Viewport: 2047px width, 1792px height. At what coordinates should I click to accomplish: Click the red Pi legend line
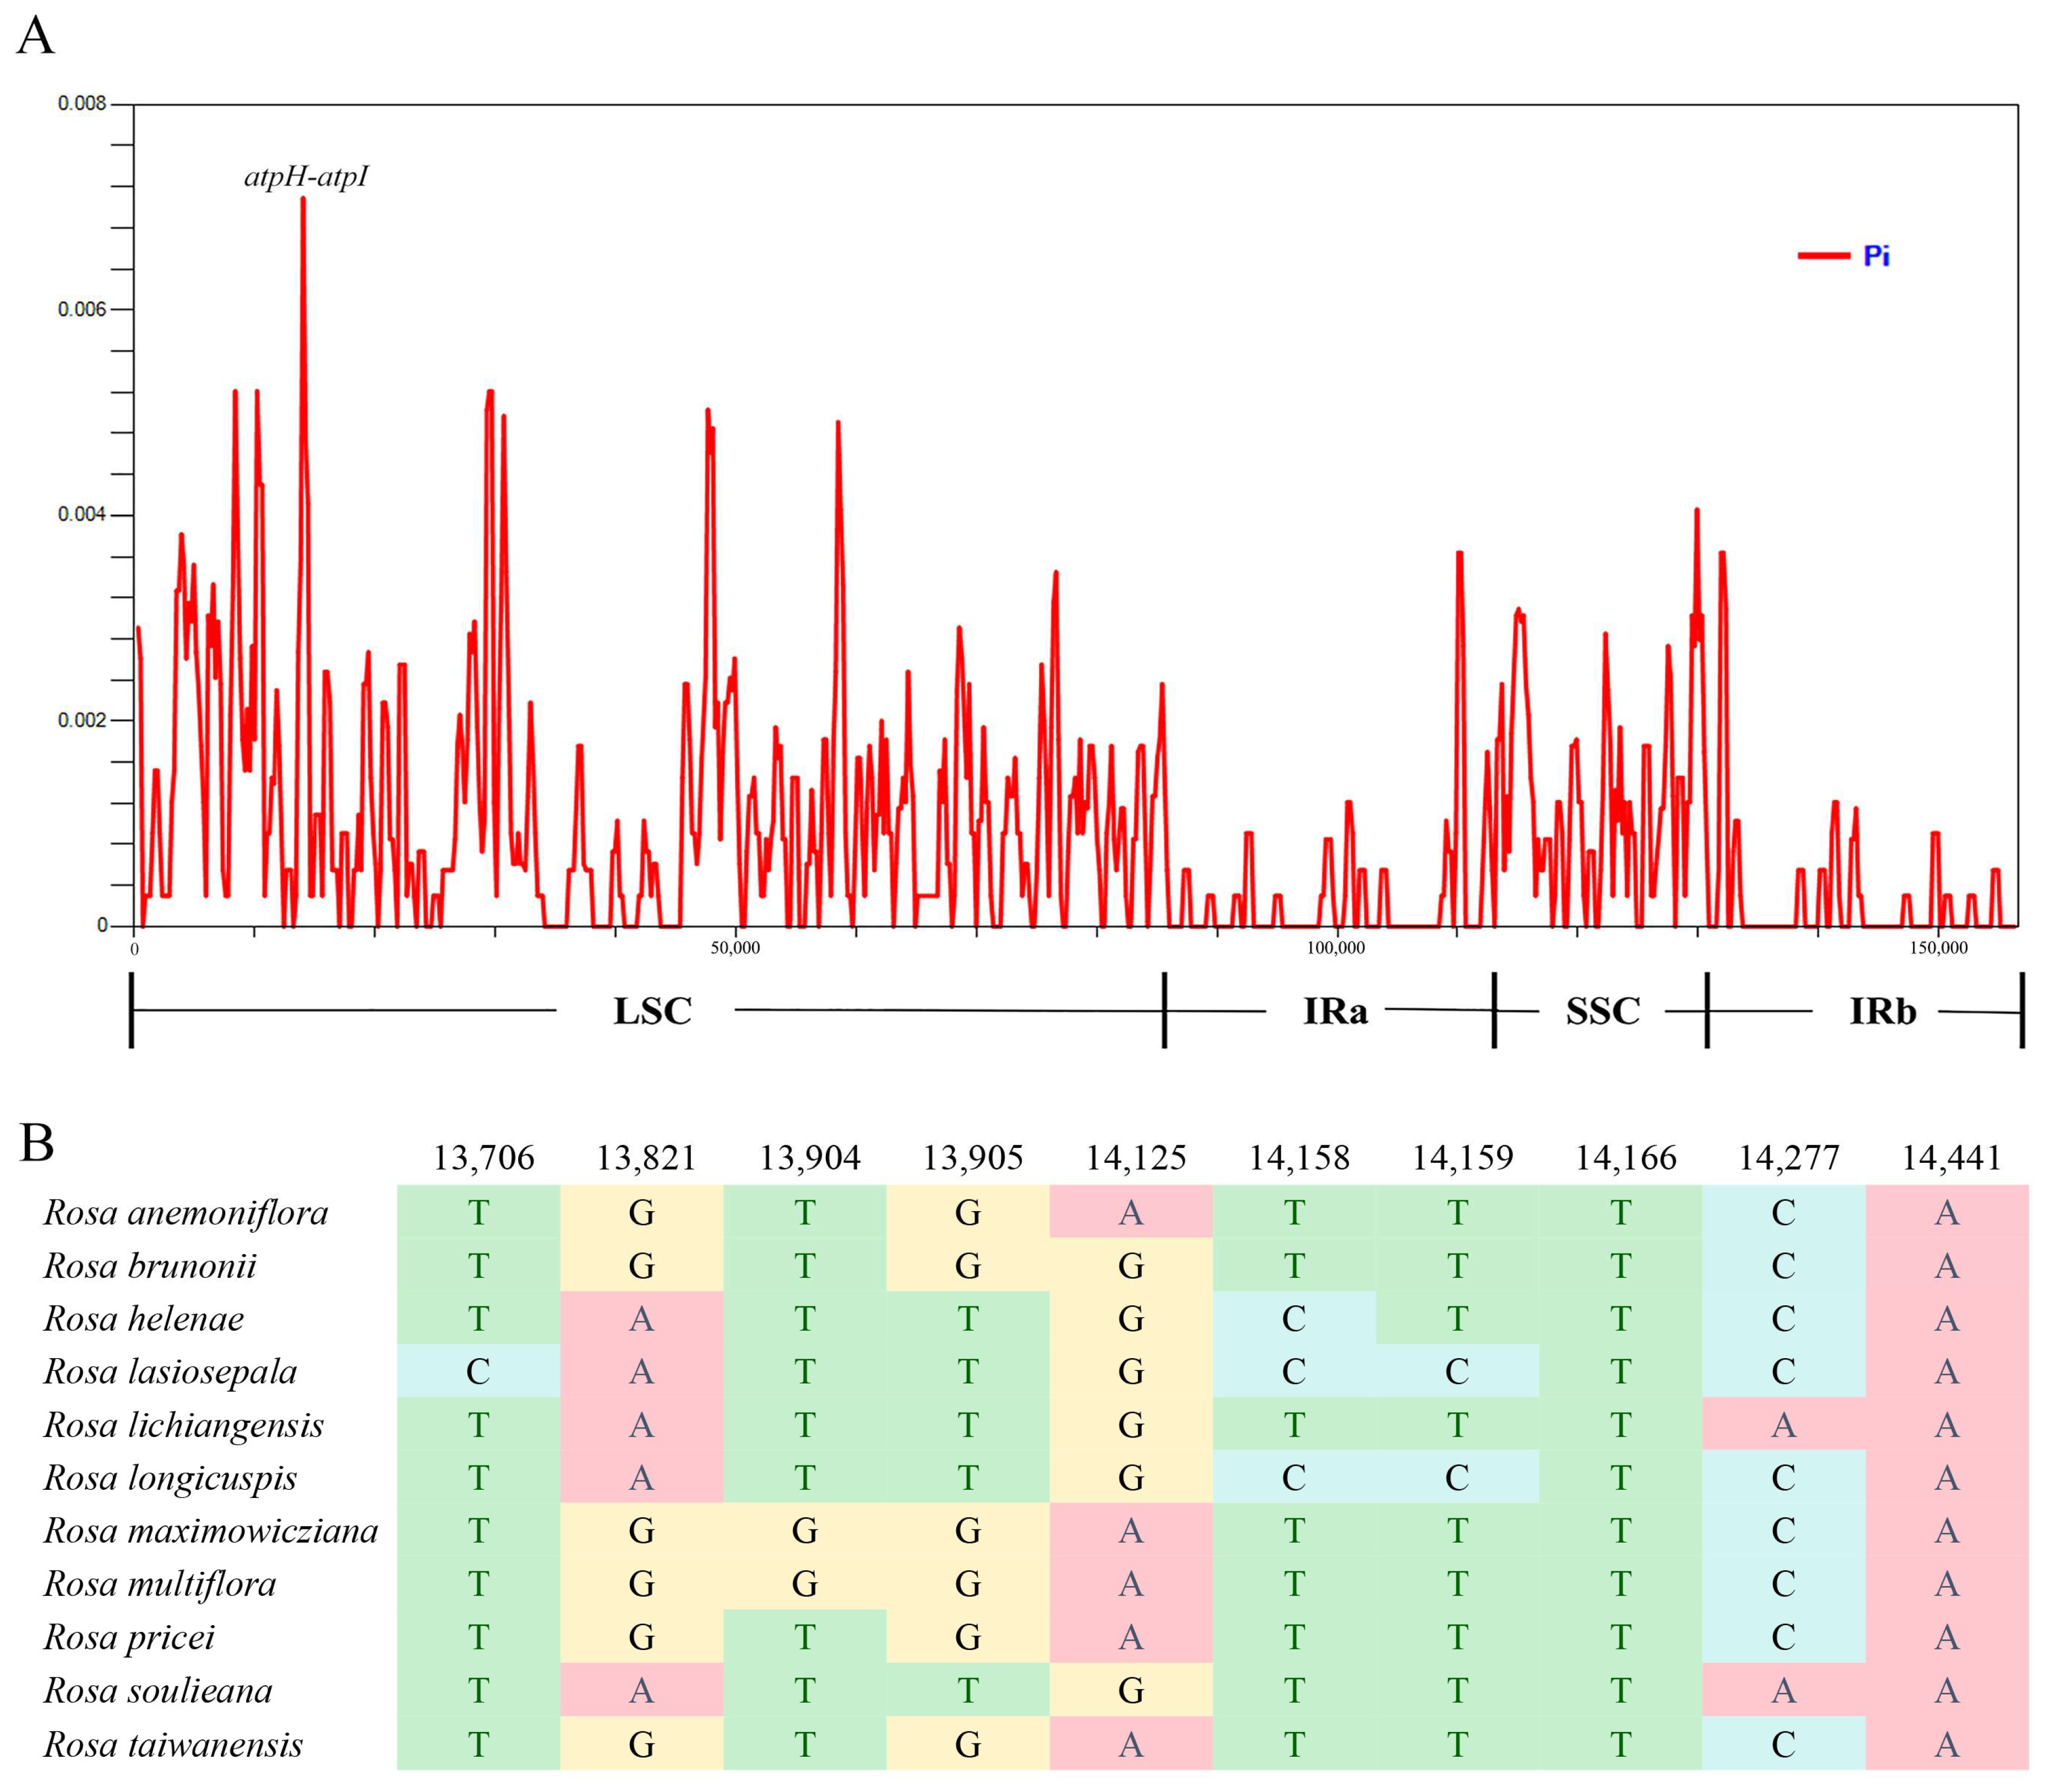point(1824,256)
